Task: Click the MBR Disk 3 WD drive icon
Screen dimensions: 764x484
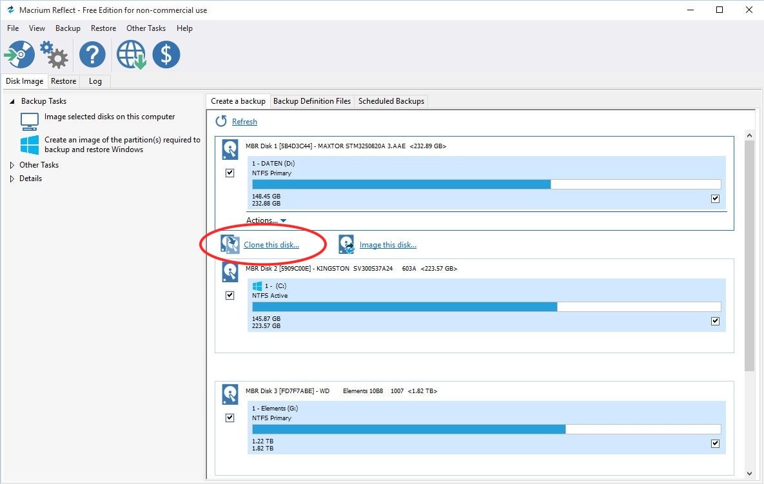Action: point(230,395)
